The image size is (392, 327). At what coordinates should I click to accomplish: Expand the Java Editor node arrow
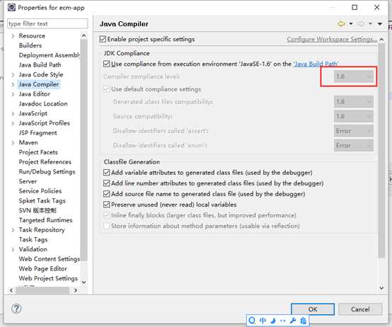click(x=13, y=94)
